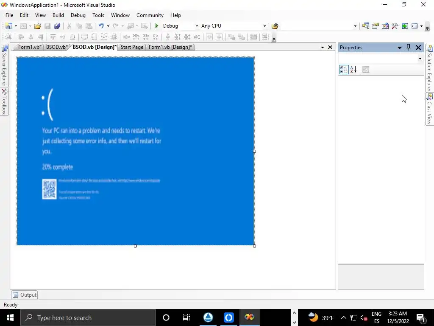Click the Center Horizontally layout icon
This screenshot has height=326, width=434.
[209, 37]
